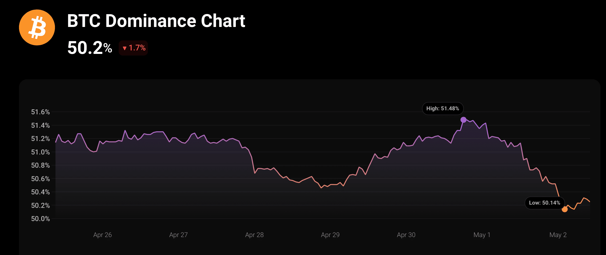This screenshot has height=255, width=606.
Task: Click the 50.2% y-axis label
Action: [40, 205]
